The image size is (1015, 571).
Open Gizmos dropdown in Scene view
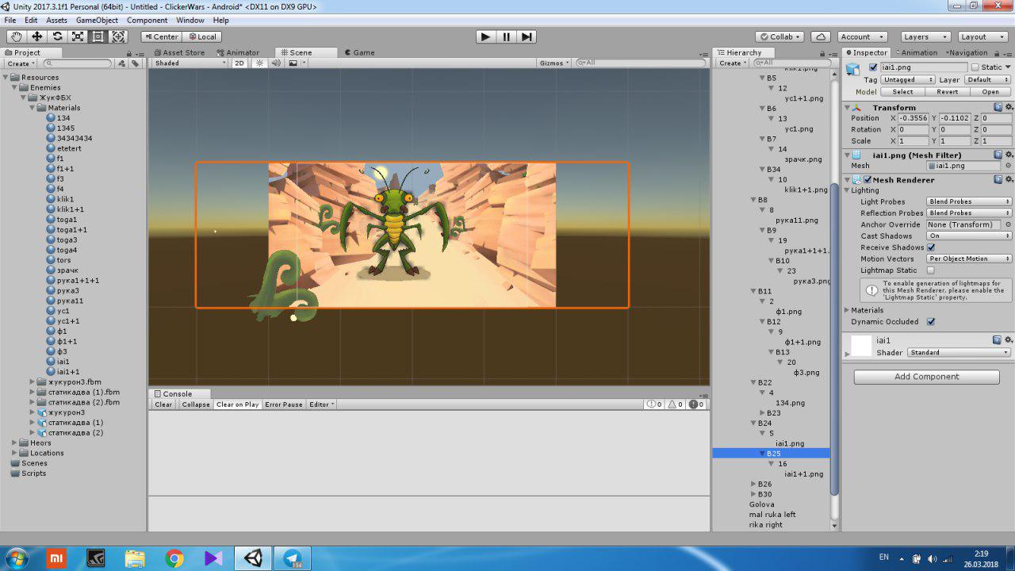[x=553, y=63]
